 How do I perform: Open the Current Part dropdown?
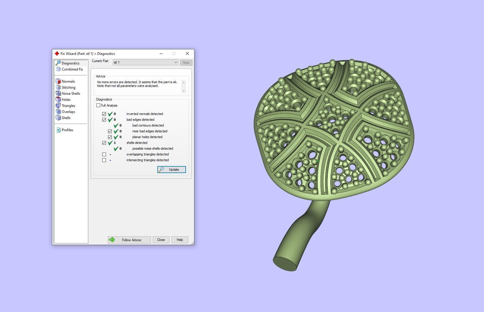pos(146,62)
